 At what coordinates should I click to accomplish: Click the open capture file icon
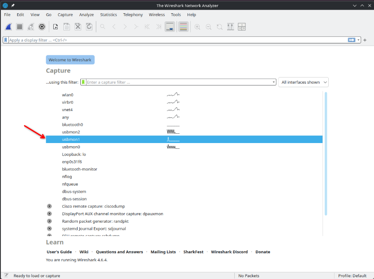point(55,27)
